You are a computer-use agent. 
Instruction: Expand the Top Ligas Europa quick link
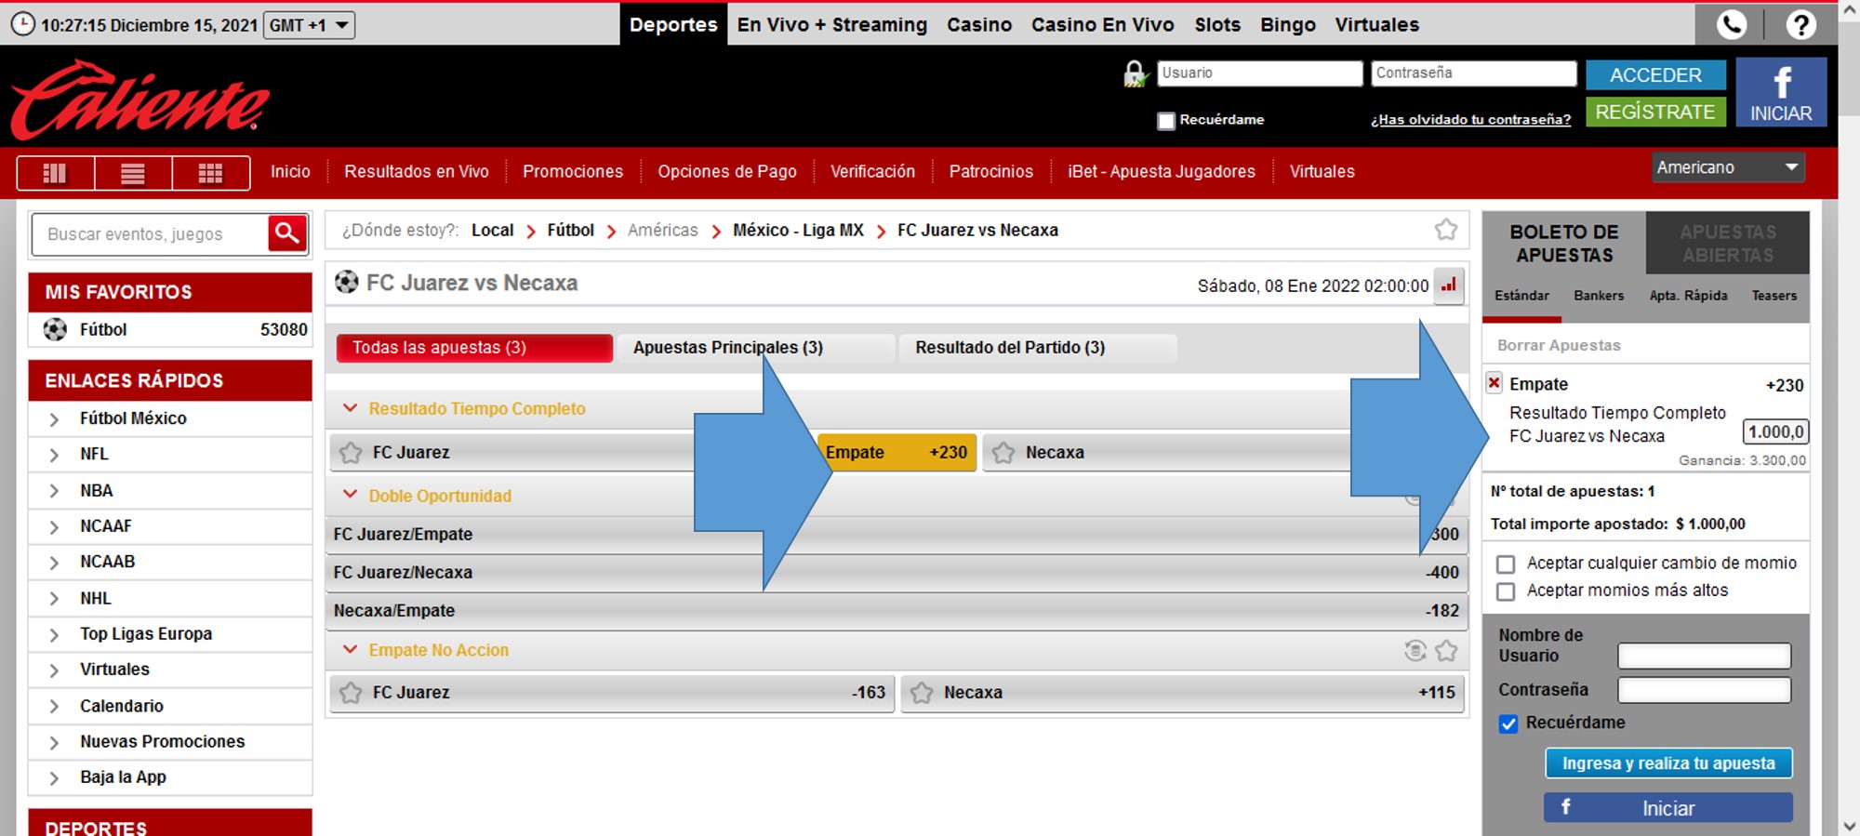pyautogui.click(x=54, y=635)
